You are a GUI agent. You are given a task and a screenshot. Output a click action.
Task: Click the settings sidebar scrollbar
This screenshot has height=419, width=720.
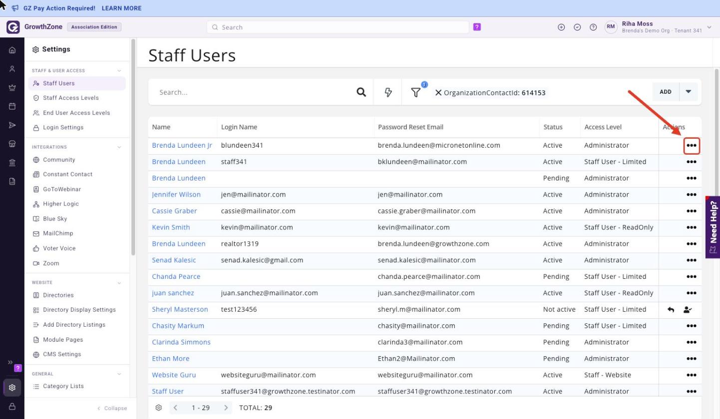pos(133,147)
